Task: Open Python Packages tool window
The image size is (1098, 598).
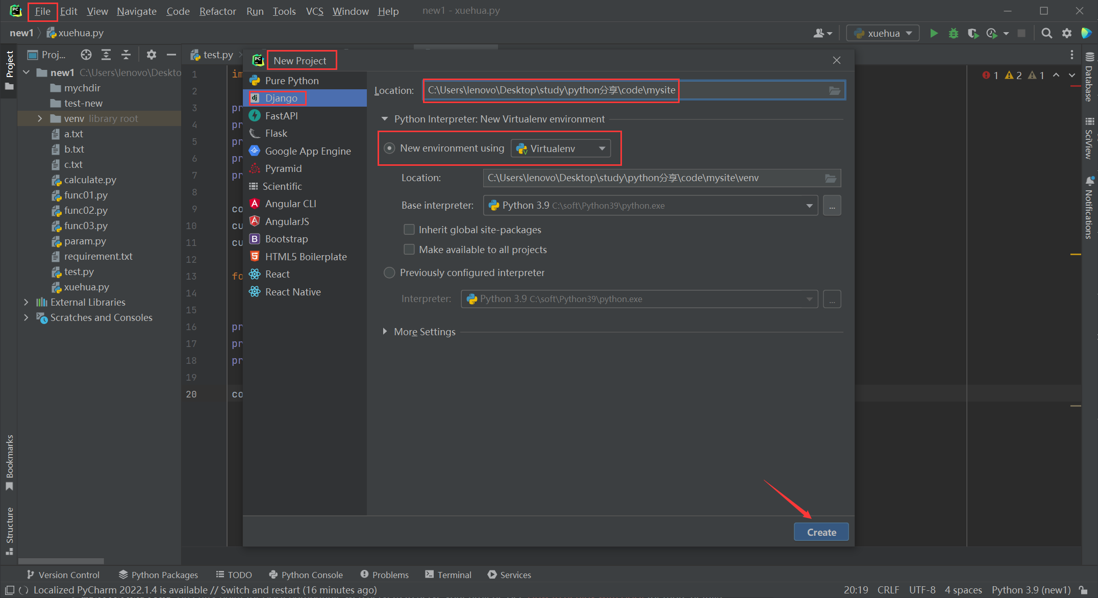Action: coord(158,575)
